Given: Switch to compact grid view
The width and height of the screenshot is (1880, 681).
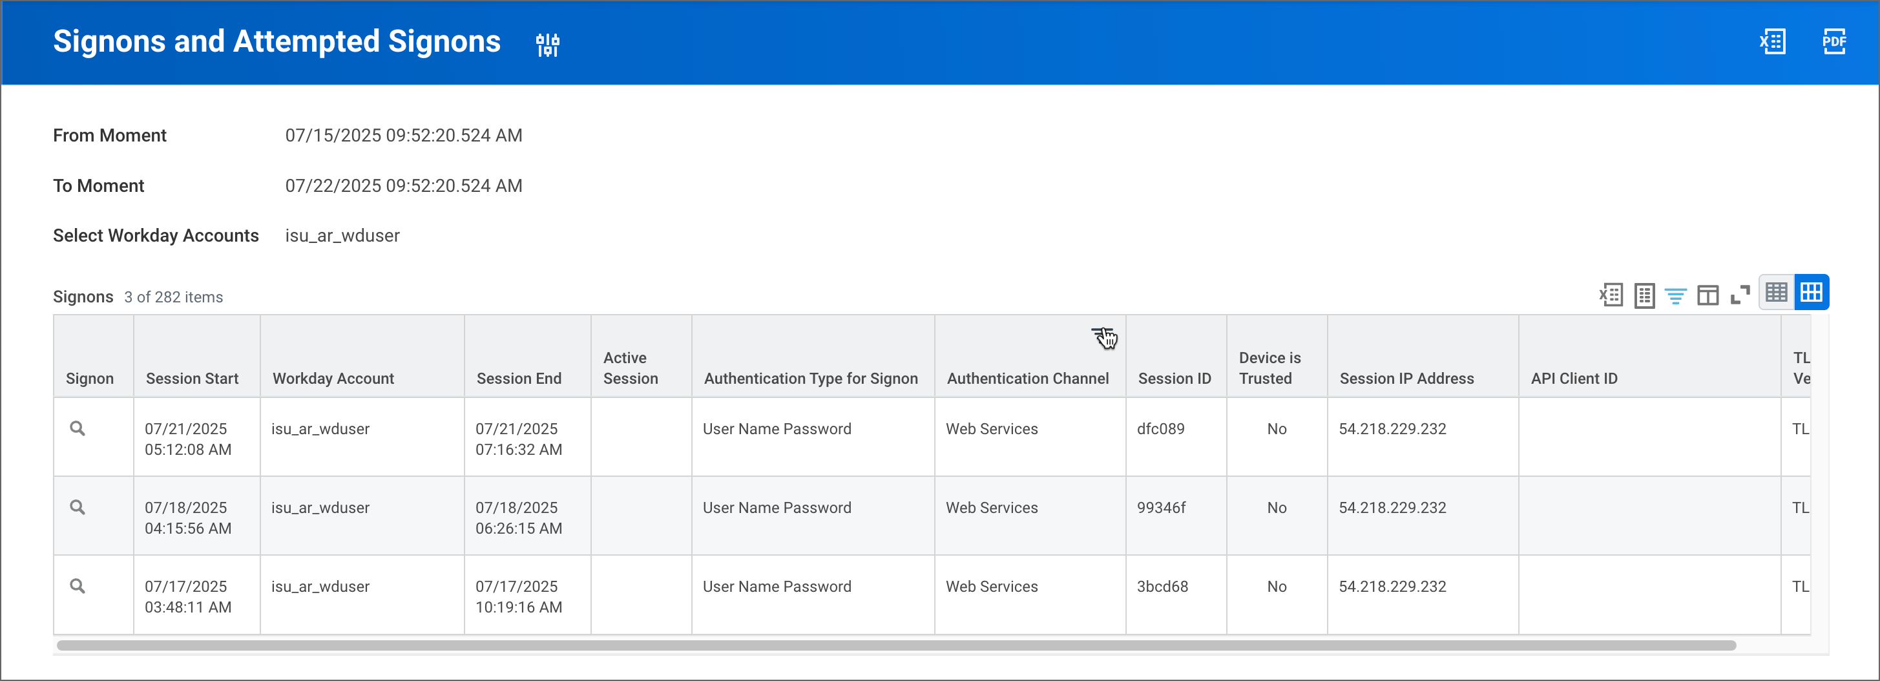Looking at the screenshot, I should [1777, 293].
